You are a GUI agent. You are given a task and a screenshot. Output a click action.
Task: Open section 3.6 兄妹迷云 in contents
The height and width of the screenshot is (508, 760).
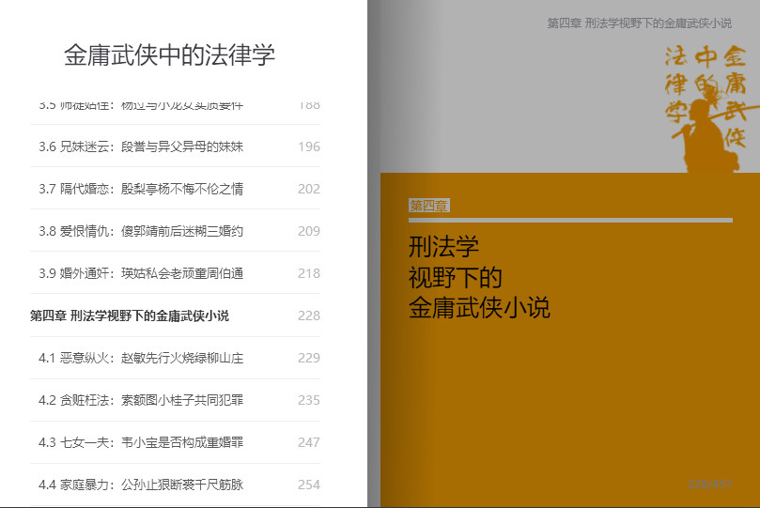[x=141, y=146]
